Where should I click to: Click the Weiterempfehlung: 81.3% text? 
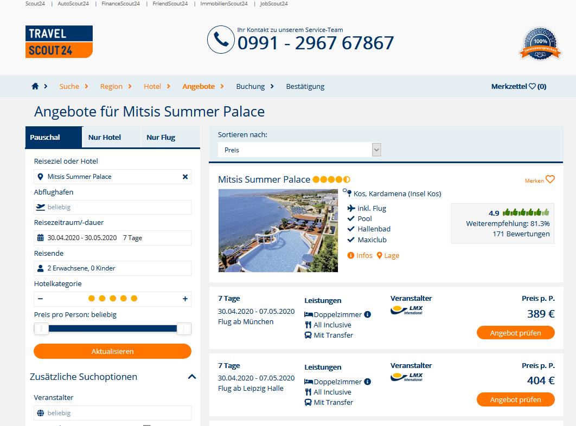pos(508,224)
